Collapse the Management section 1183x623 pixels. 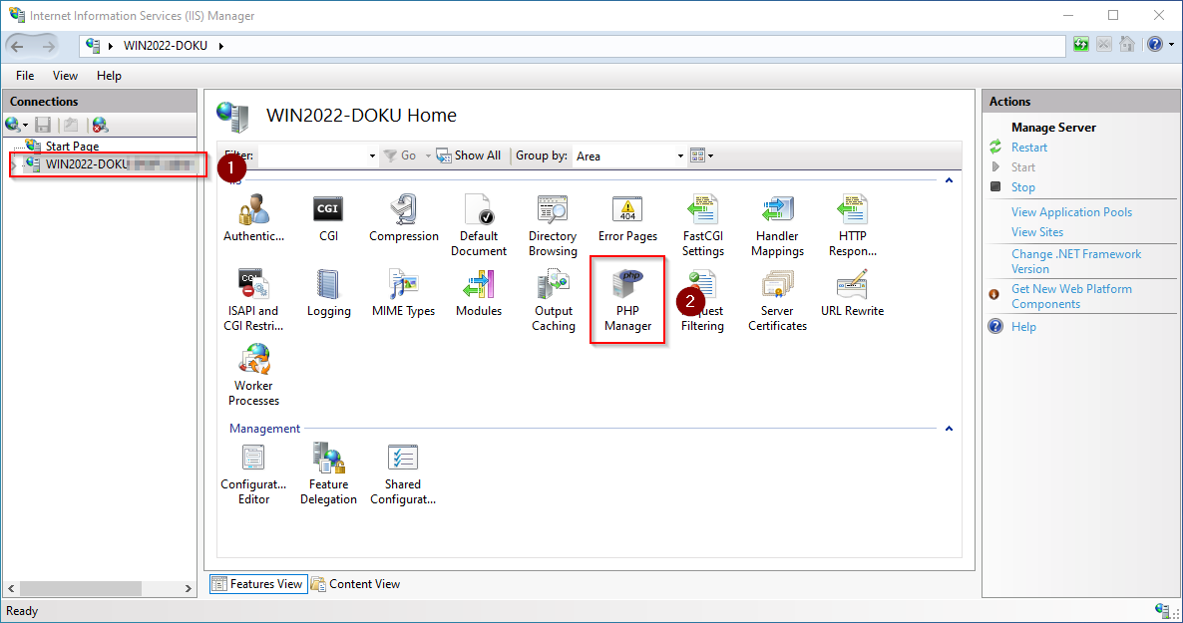950,429
